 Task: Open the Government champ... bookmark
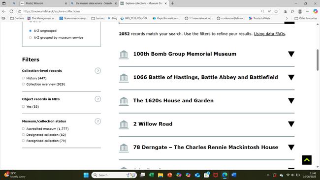click(73, 18)
